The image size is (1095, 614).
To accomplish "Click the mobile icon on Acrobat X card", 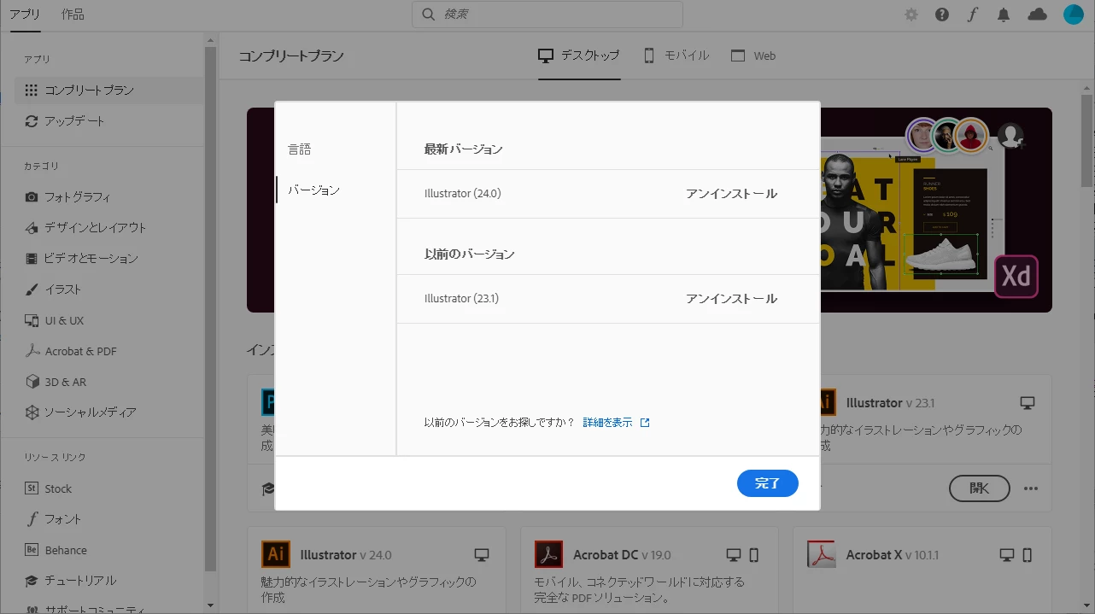I will pyautogui.click(x=1027, y=555).
